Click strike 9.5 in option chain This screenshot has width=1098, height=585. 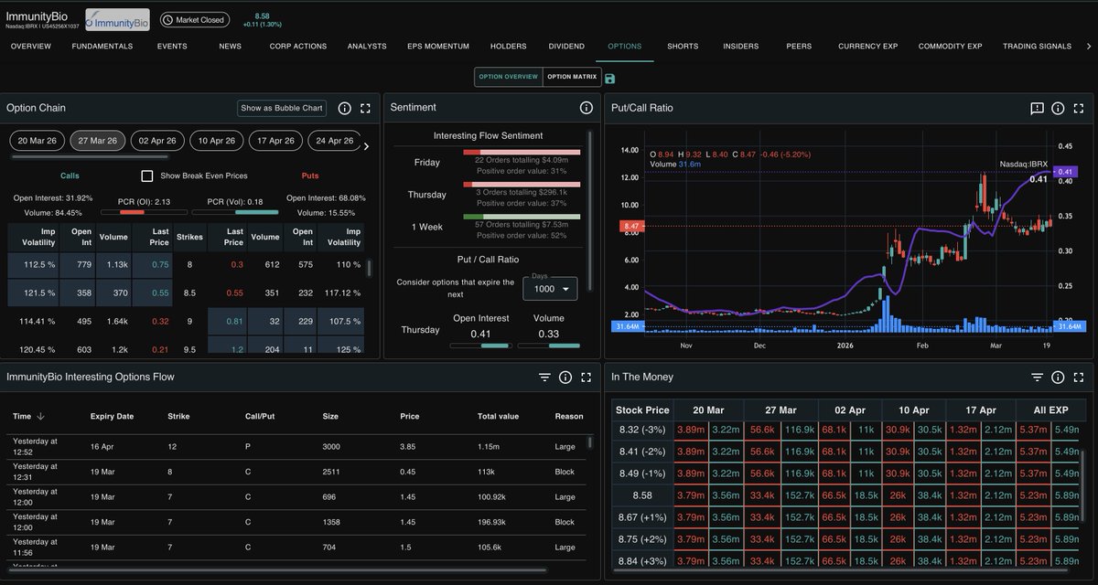coord(189,349)
